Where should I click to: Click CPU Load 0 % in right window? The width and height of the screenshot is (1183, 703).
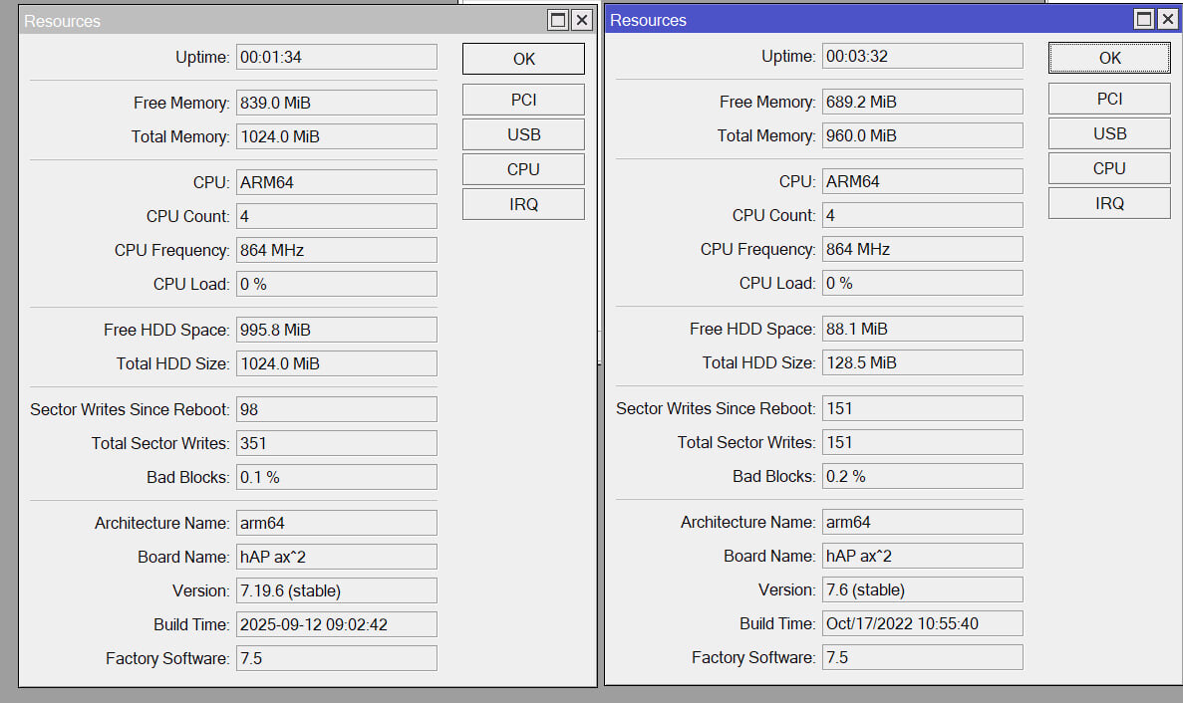pos(923,284)
